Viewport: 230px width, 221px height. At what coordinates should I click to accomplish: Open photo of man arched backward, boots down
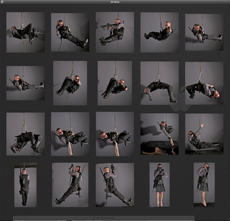tap(160, 83)
